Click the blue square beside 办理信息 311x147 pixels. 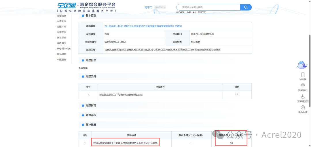(83, 60)
